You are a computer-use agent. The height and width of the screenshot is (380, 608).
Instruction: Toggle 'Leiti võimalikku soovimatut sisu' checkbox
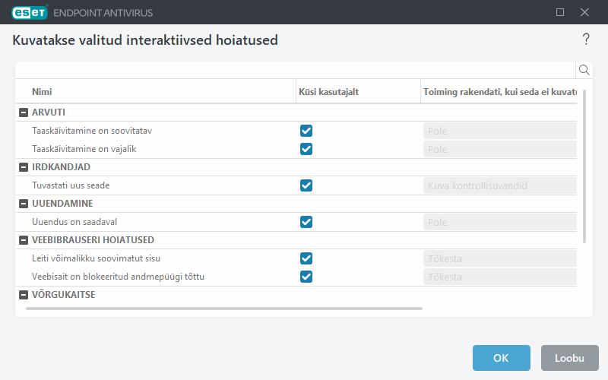306,258
